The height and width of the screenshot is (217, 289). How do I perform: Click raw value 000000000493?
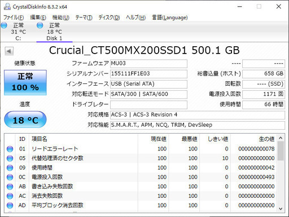256,177
